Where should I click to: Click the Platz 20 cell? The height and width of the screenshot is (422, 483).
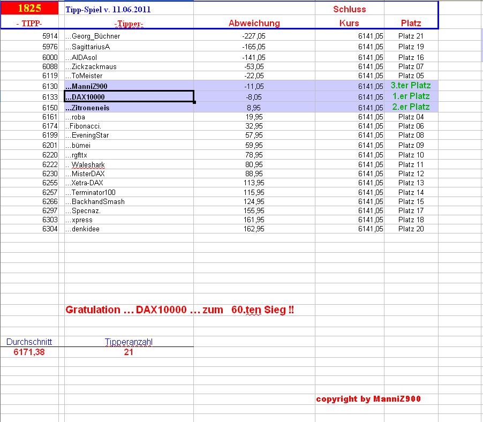(x=411, y=229)
